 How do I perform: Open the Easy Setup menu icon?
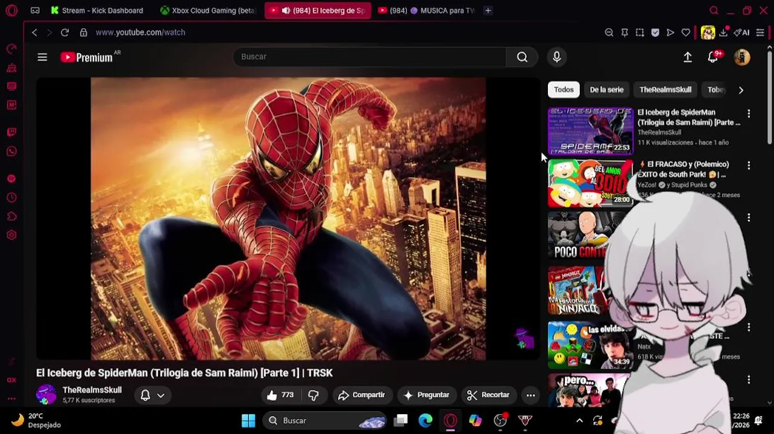pos(760,33)
